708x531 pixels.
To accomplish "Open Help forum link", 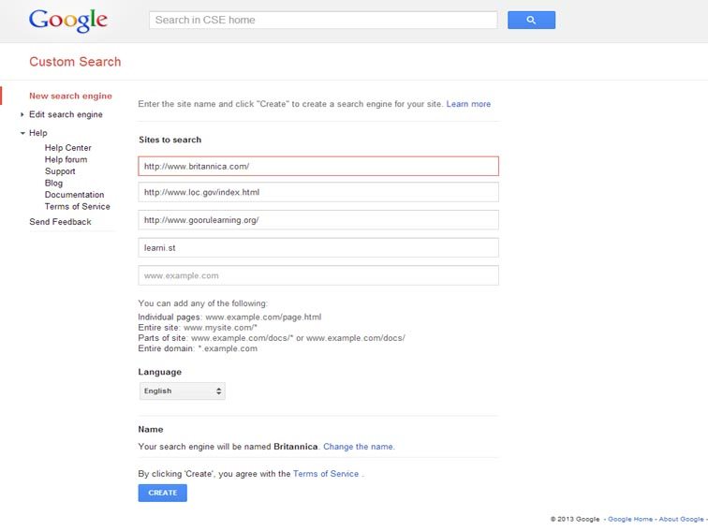I will tap(66, 159).
